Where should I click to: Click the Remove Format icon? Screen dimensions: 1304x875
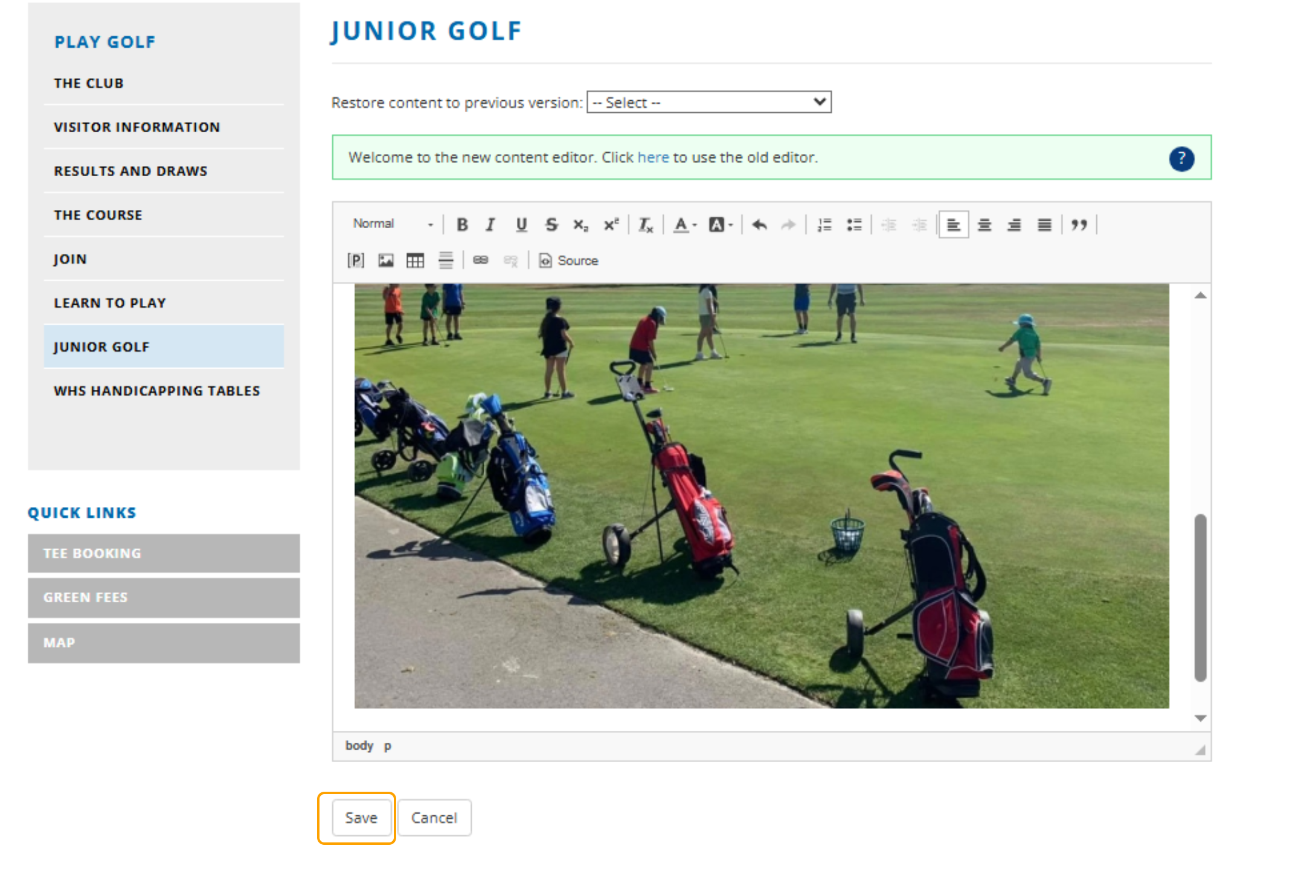coord(645,224)
